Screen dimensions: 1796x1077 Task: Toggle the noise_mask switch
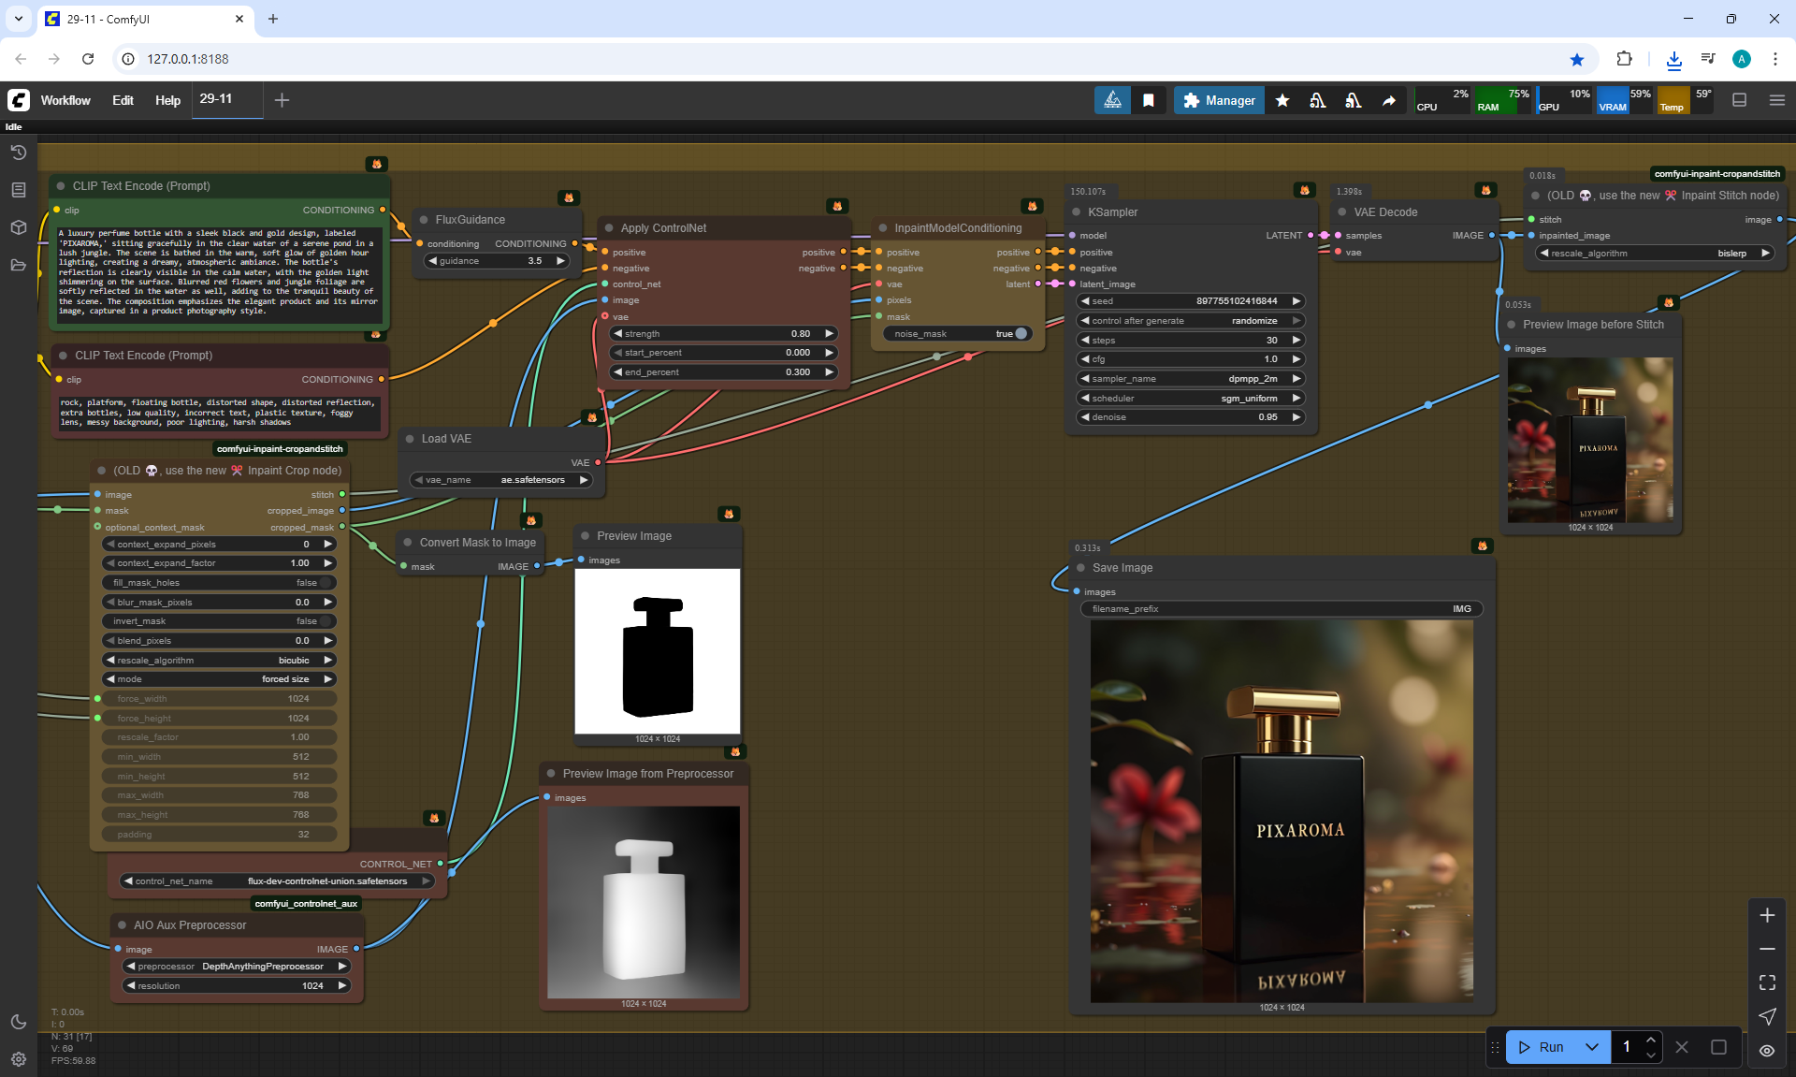(1020, 333)
